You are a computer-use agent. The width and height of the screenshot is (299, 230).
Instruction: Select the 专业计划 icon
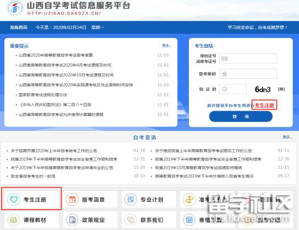click(131, 199)
